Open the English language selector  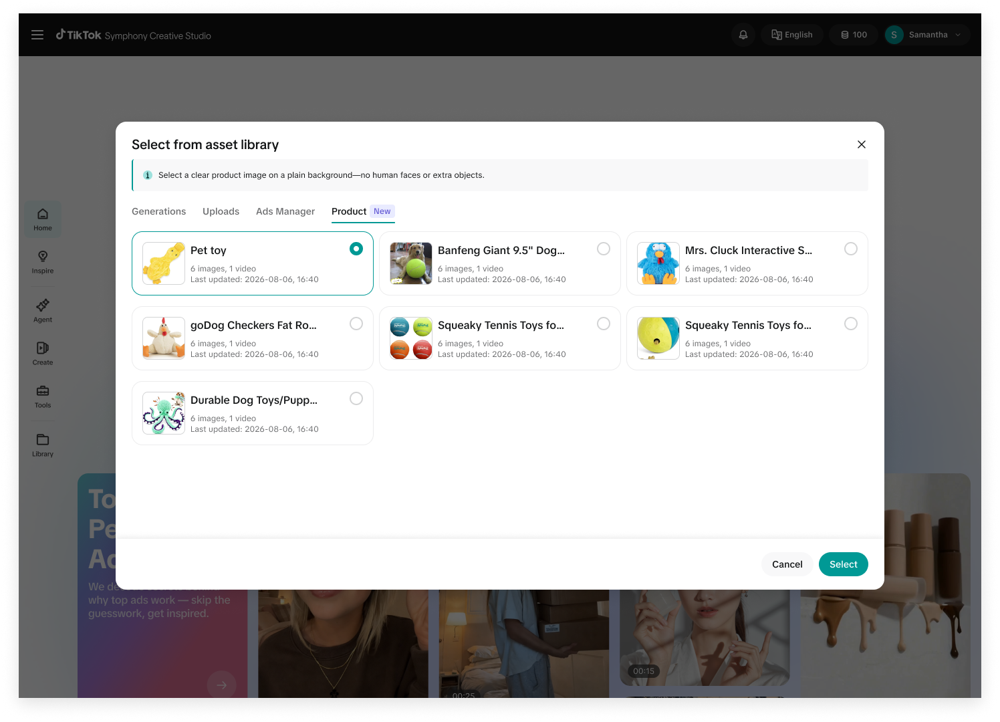(x=792, y=35)
